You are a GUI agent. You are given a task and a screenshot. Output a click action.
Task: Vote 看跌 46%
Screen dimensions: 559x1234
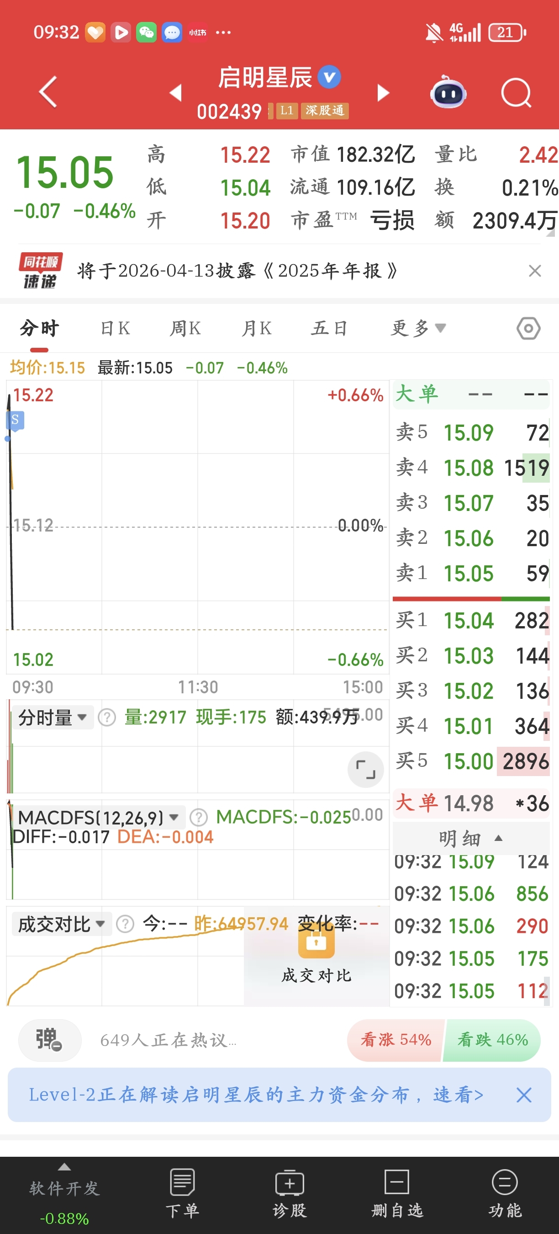492,1039
